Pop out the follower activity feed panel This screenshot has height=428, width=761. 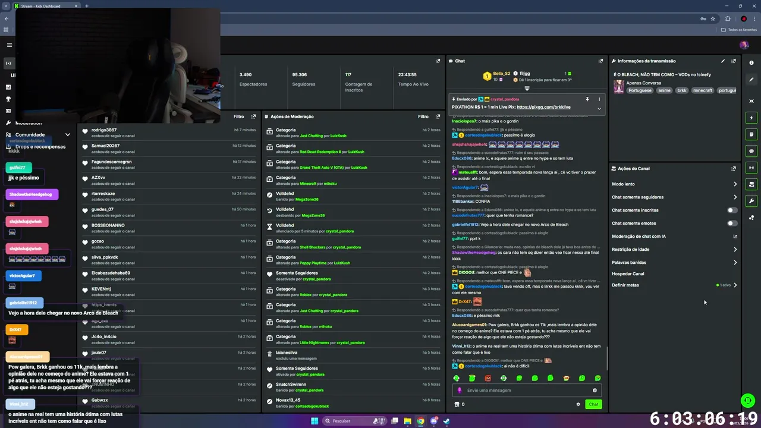pyautogui.click(x=254, y=117)
